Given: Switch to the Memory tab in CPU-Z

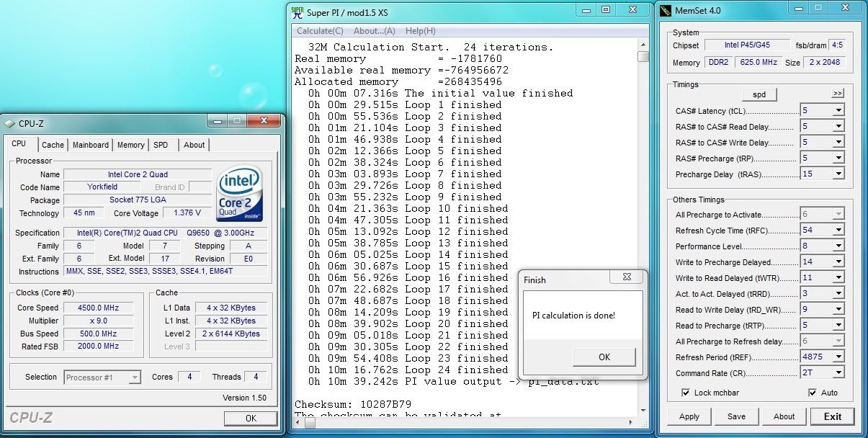Looking at the screenshot, I should 130,145.
